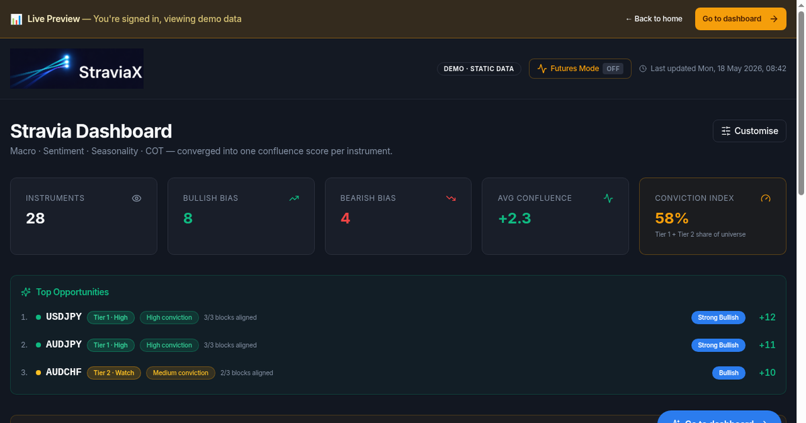Toggle Futures Mode OFF switch
Viewport: 806px width, 423px height.
click(613, 68)
